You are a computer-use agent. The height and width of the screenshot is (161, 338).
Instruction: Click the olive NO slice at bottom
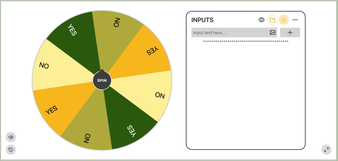tap(89, 133)
